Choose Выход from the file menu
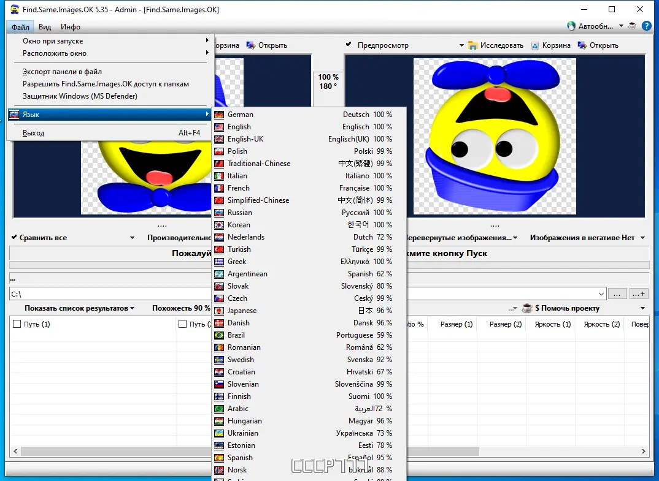 [x=109, y=133]
